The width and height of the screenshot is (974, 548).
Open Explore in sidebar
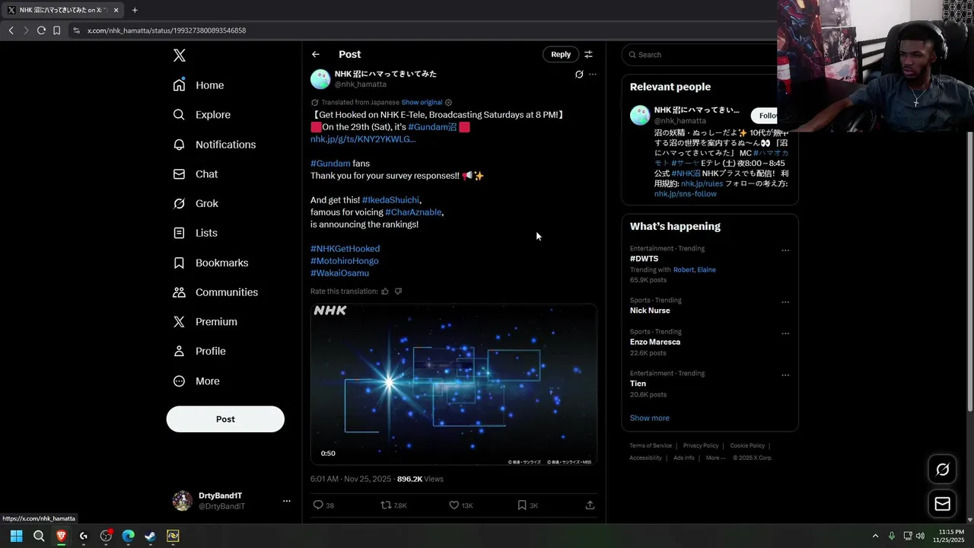[x=202, y=115]
